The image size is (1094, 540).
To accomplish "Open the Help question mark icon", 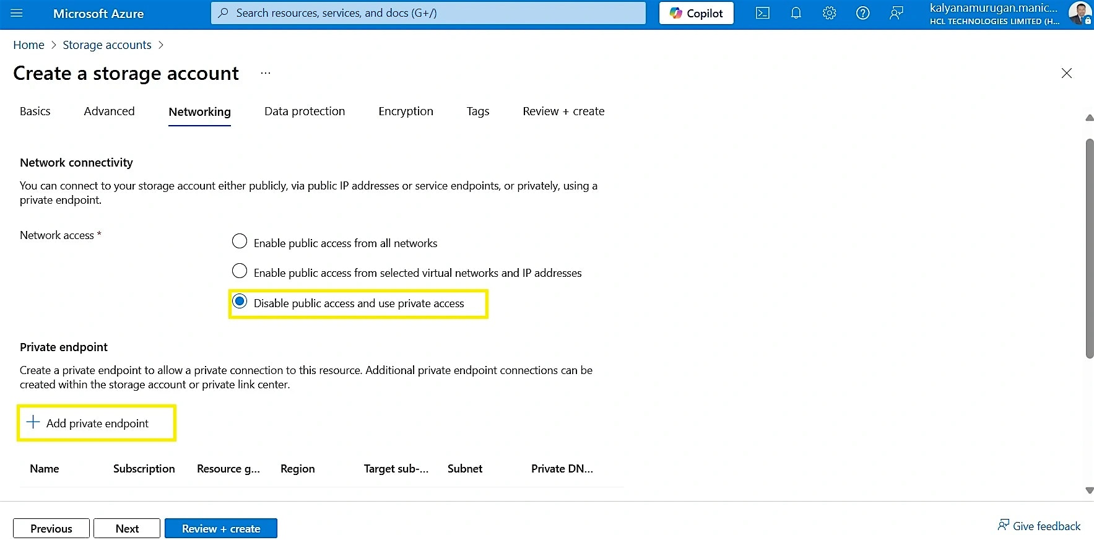I will pyautogui.click(x=862, y=13).
